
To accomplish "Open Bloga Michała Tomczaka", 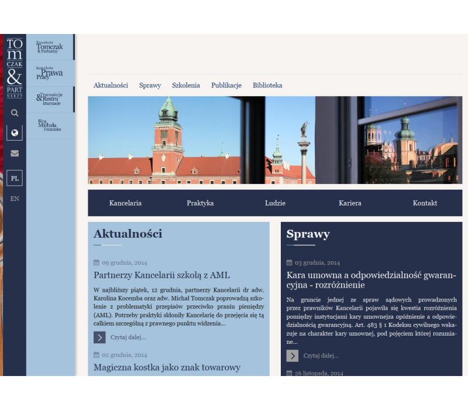I will pyautogui.click(x=50, y=125).
